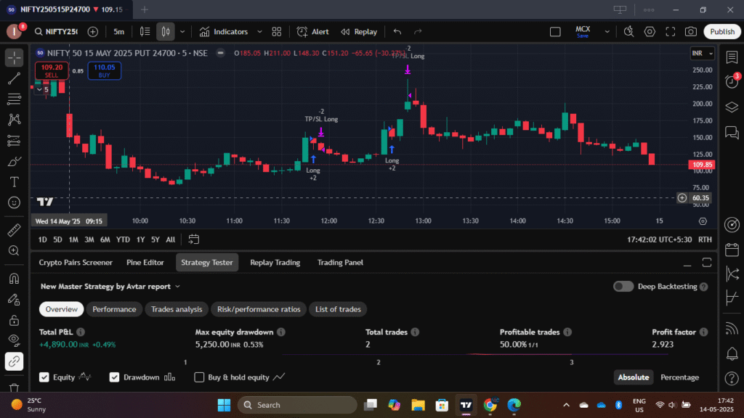Click the remove objects trash icon
This screenshot has width=744, height=418.
(15, 388)
